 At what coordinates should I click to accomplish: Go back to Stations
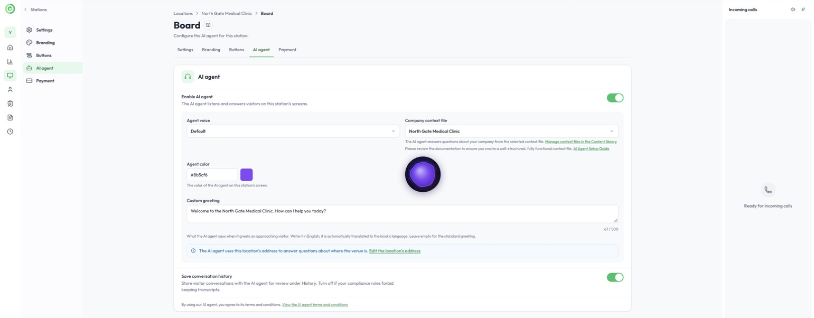tap(35, 10)
